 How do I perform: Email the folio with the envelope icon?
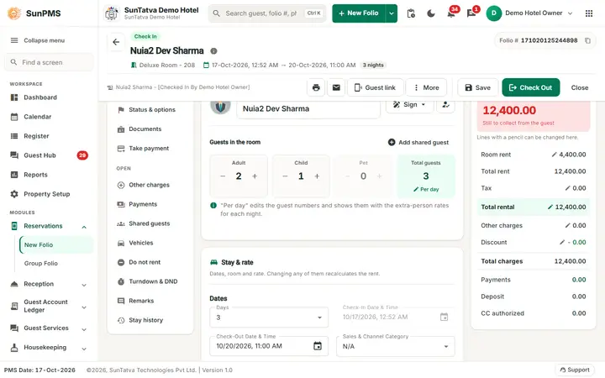(336, 87)
